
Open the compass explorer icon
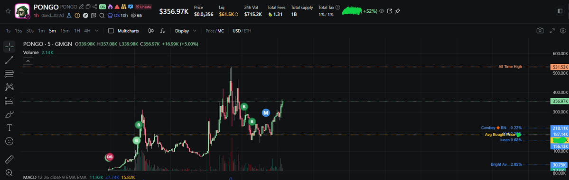coord(85,16)
